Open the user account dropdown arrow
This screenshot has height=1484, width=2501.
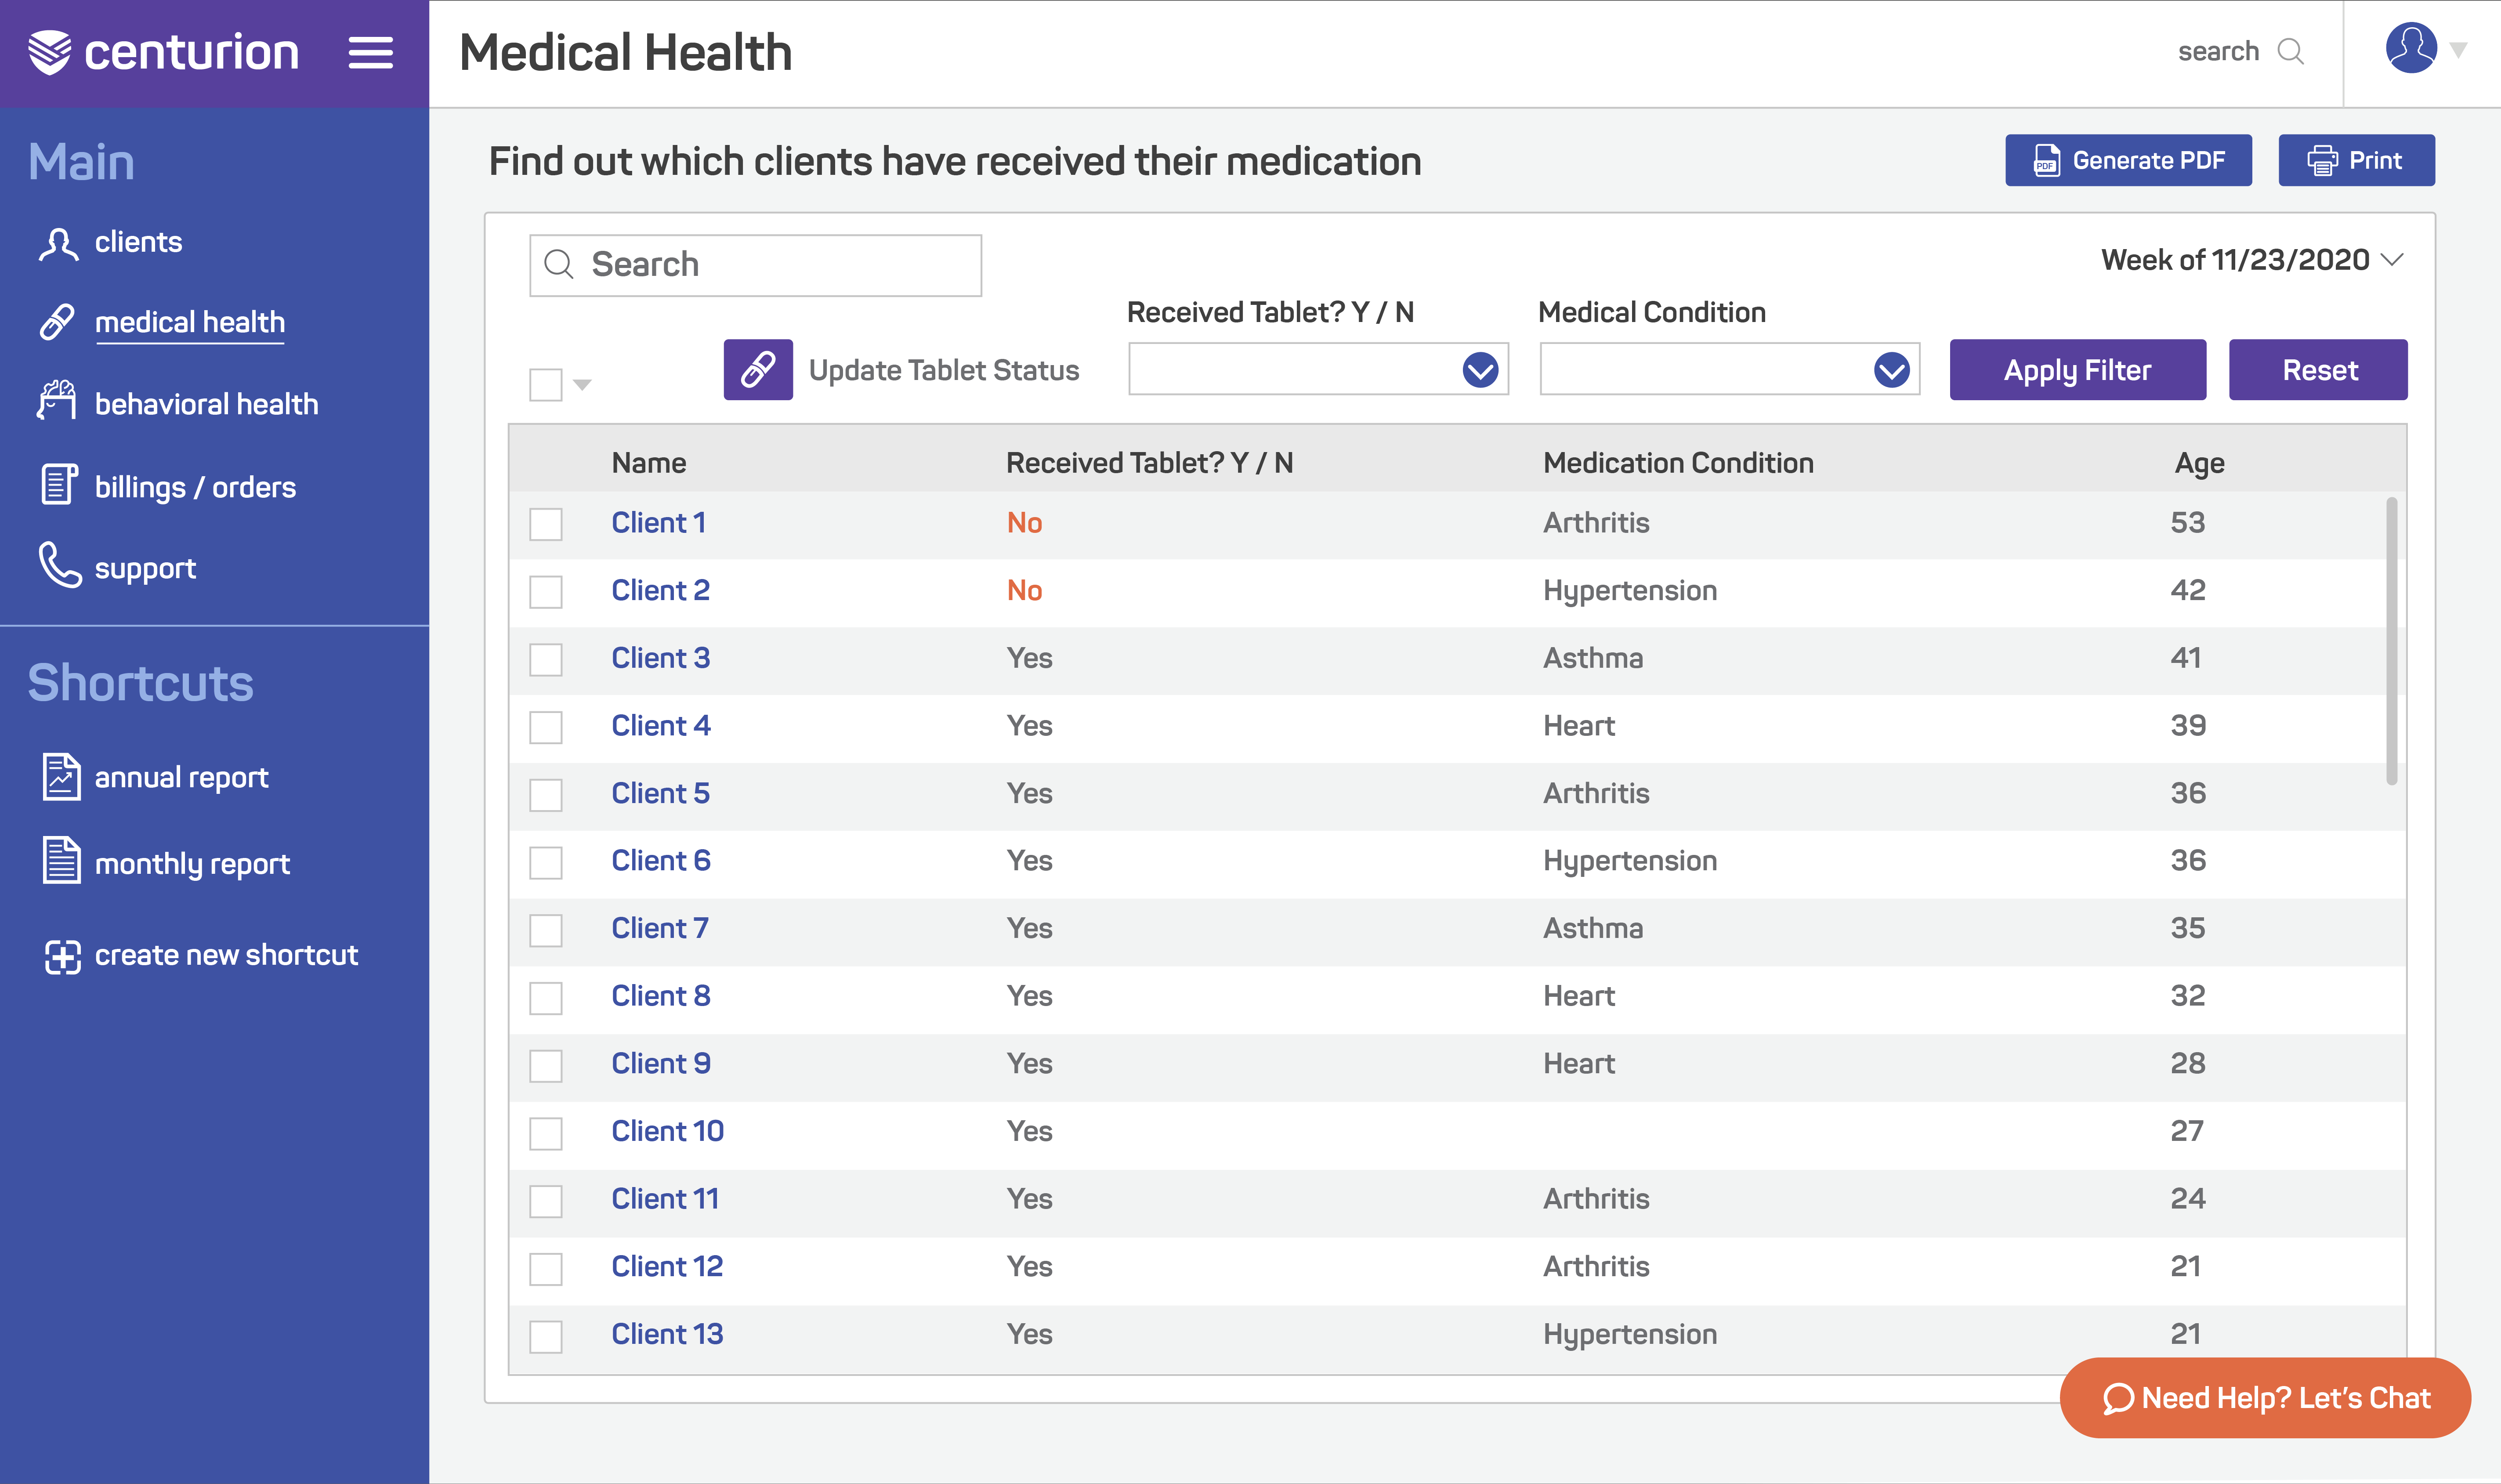tap(2458, 50)
